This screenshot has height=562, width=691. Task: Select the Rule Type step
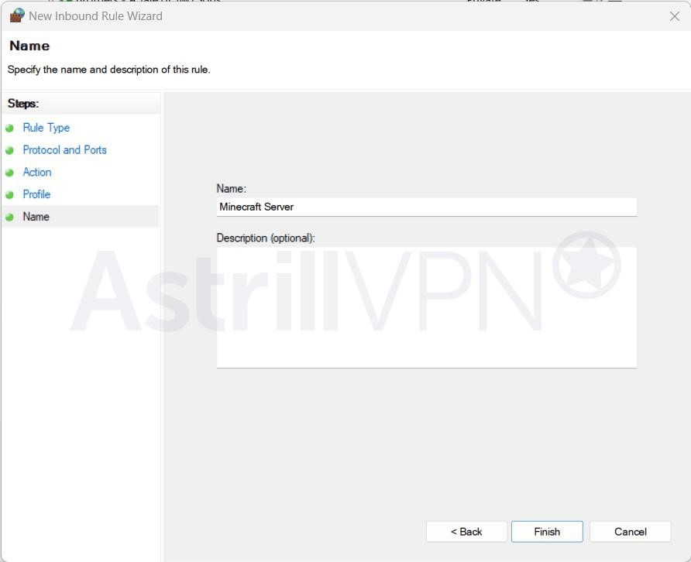(x=46, y=127)
